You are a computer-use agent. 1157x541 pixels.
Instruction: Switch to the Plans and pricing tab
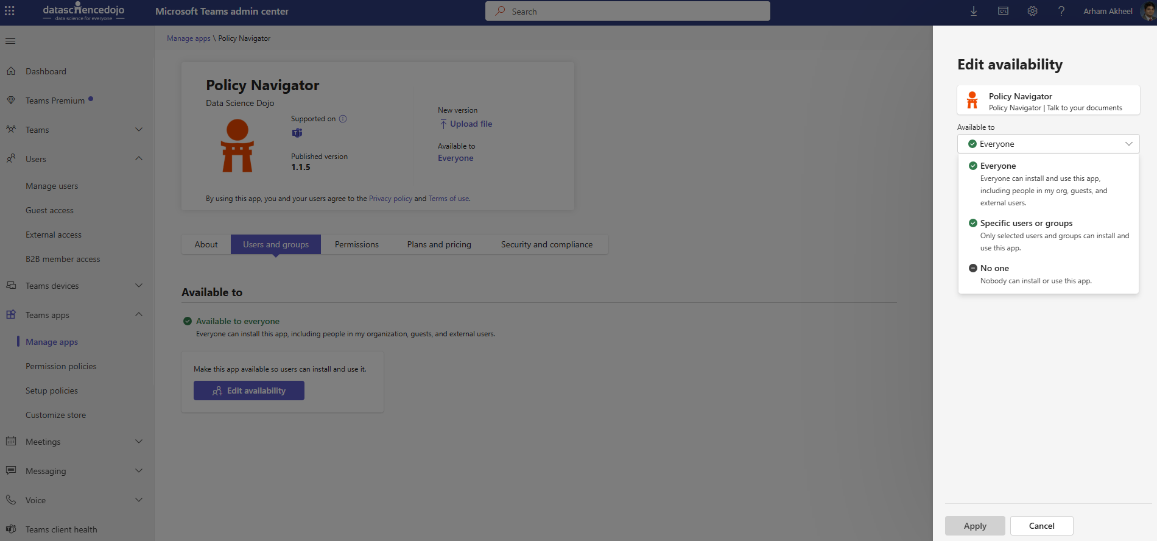(x=439, y=244)
